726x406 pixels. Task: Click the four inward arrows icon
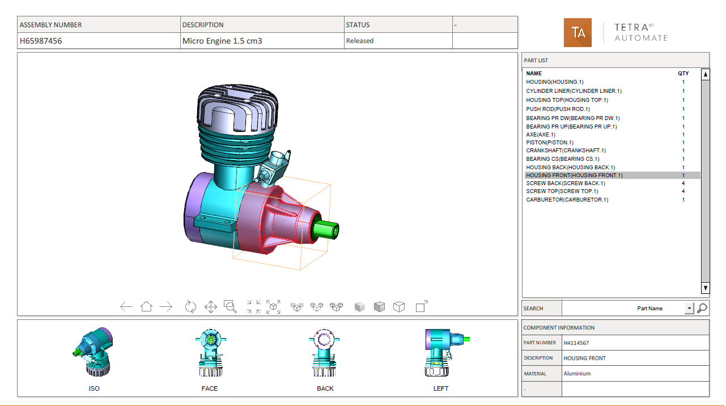pyautogui.click(x=254, y=307)
